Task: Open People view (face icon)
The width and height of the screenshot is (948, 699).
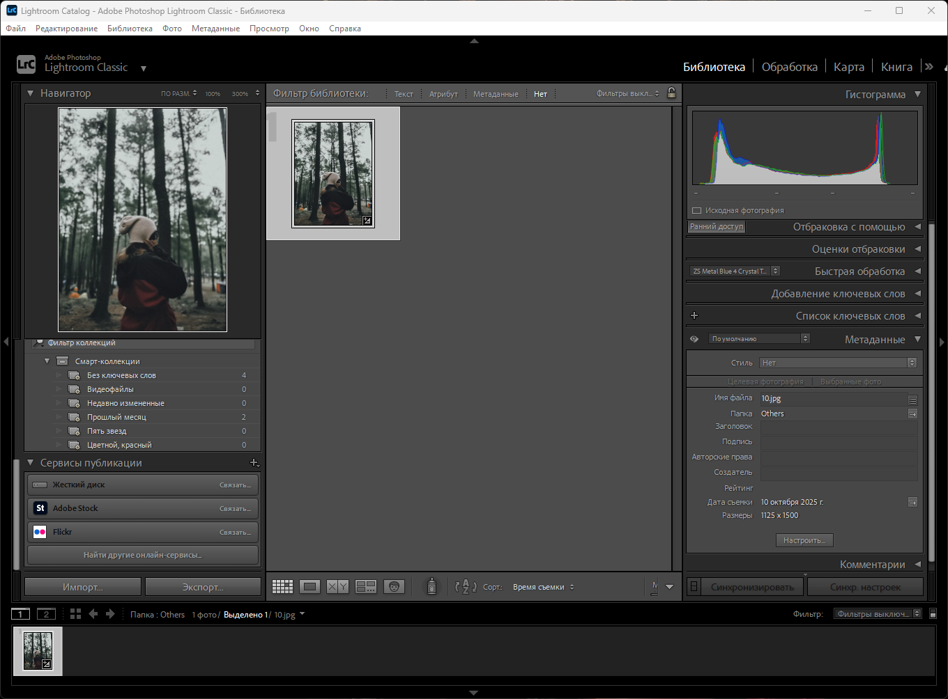Action: click(394, 587)
